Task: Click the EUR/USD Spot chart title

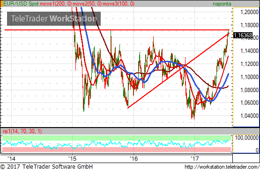Action: (21, 4)
